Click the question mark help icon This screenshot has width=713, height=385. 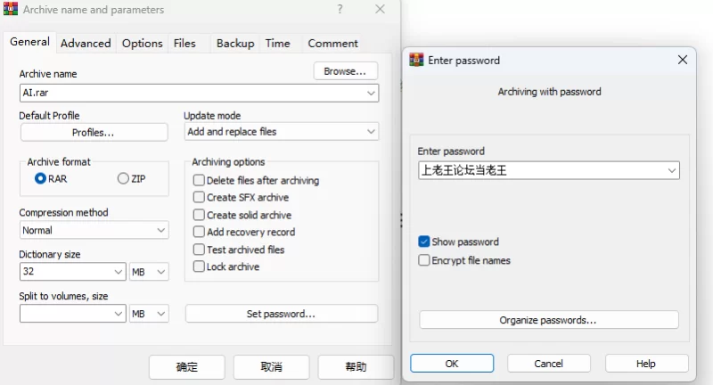coord(340,9)
